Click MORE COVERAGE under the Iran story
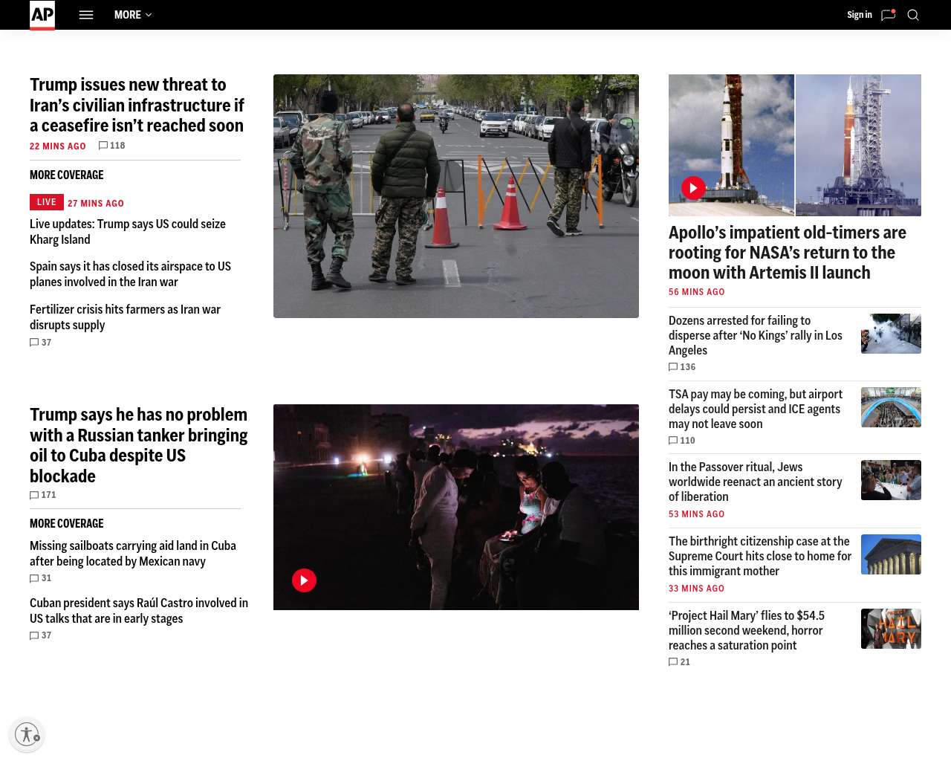Viewport: 951px width, 761px height. 67,175
